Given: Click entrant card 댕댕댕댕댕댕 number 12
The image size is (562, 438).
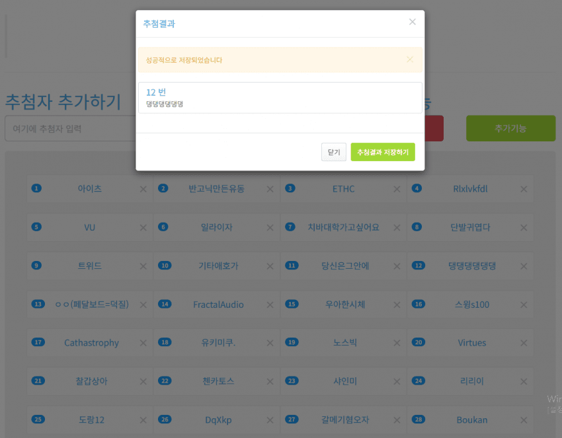Looking at the screenshot, I should pyautogui.click(x=471, y=266).
